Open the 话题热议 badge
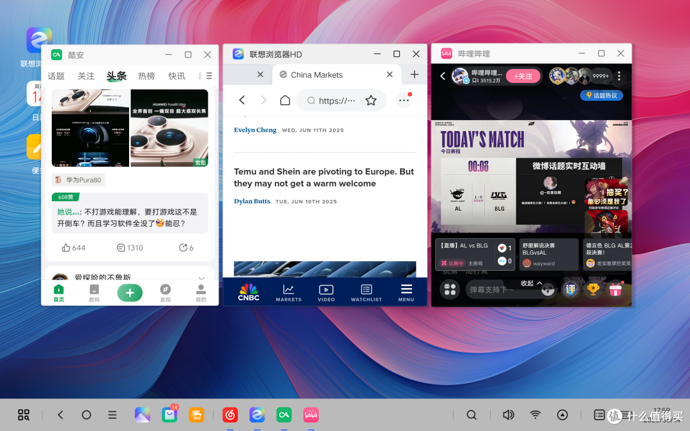The image size is (690, 431). (602, 95)
